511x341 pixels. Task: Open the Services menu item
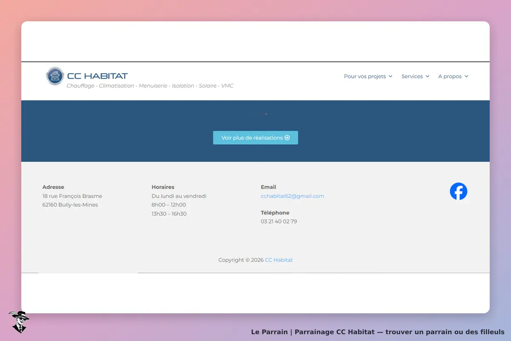pyautogui.click(x=416, y=76)
